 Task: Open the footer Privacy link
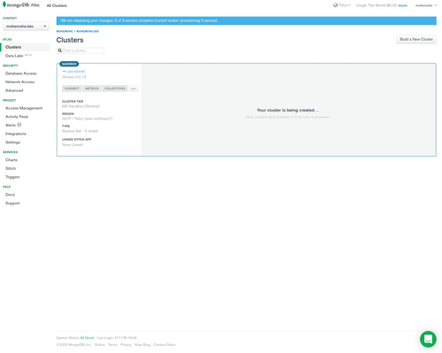(126, 345)
